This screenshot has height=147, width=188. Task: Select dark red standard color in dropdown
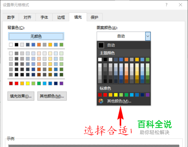100,95
